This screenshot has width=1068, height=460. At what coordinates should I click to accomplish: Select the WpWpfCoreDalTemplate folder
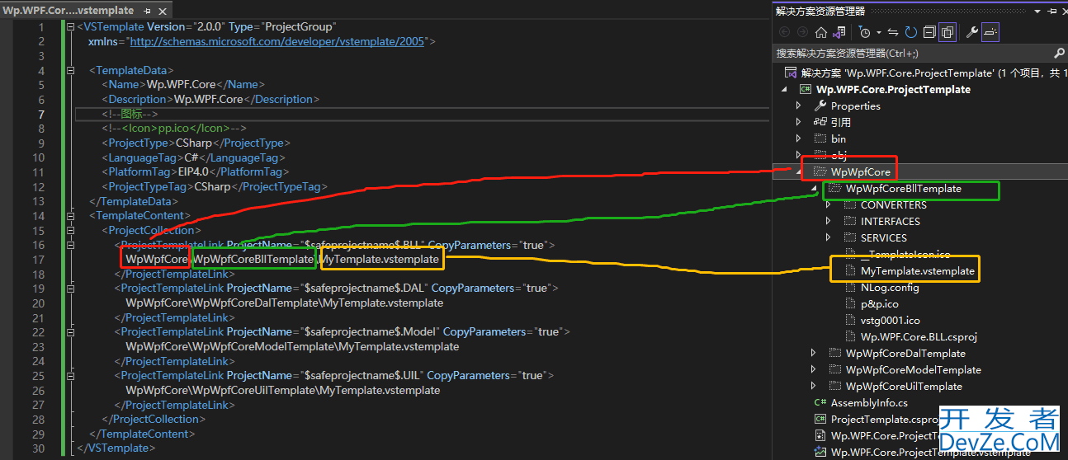896,353
